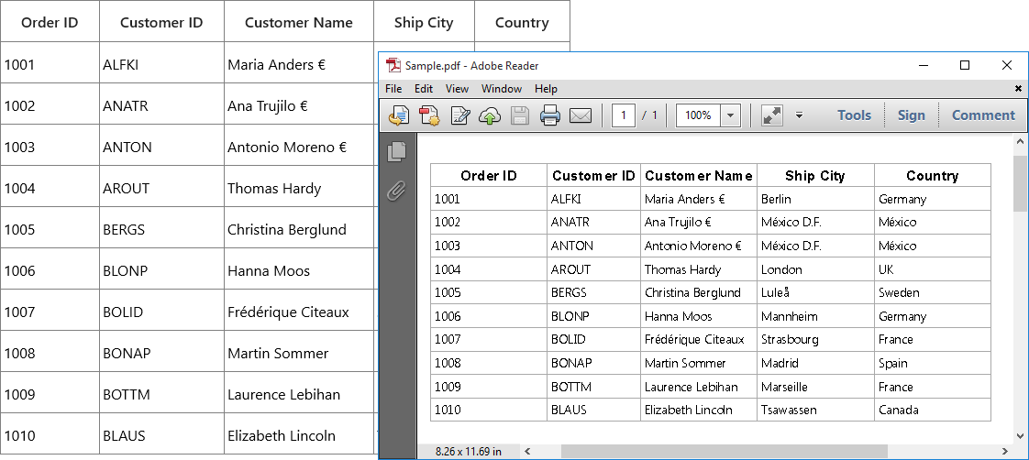This screenshot has height=460, width=1029.
Task: Click the vertical scrollbar thumb
Action: click(x=1021, y=184)
